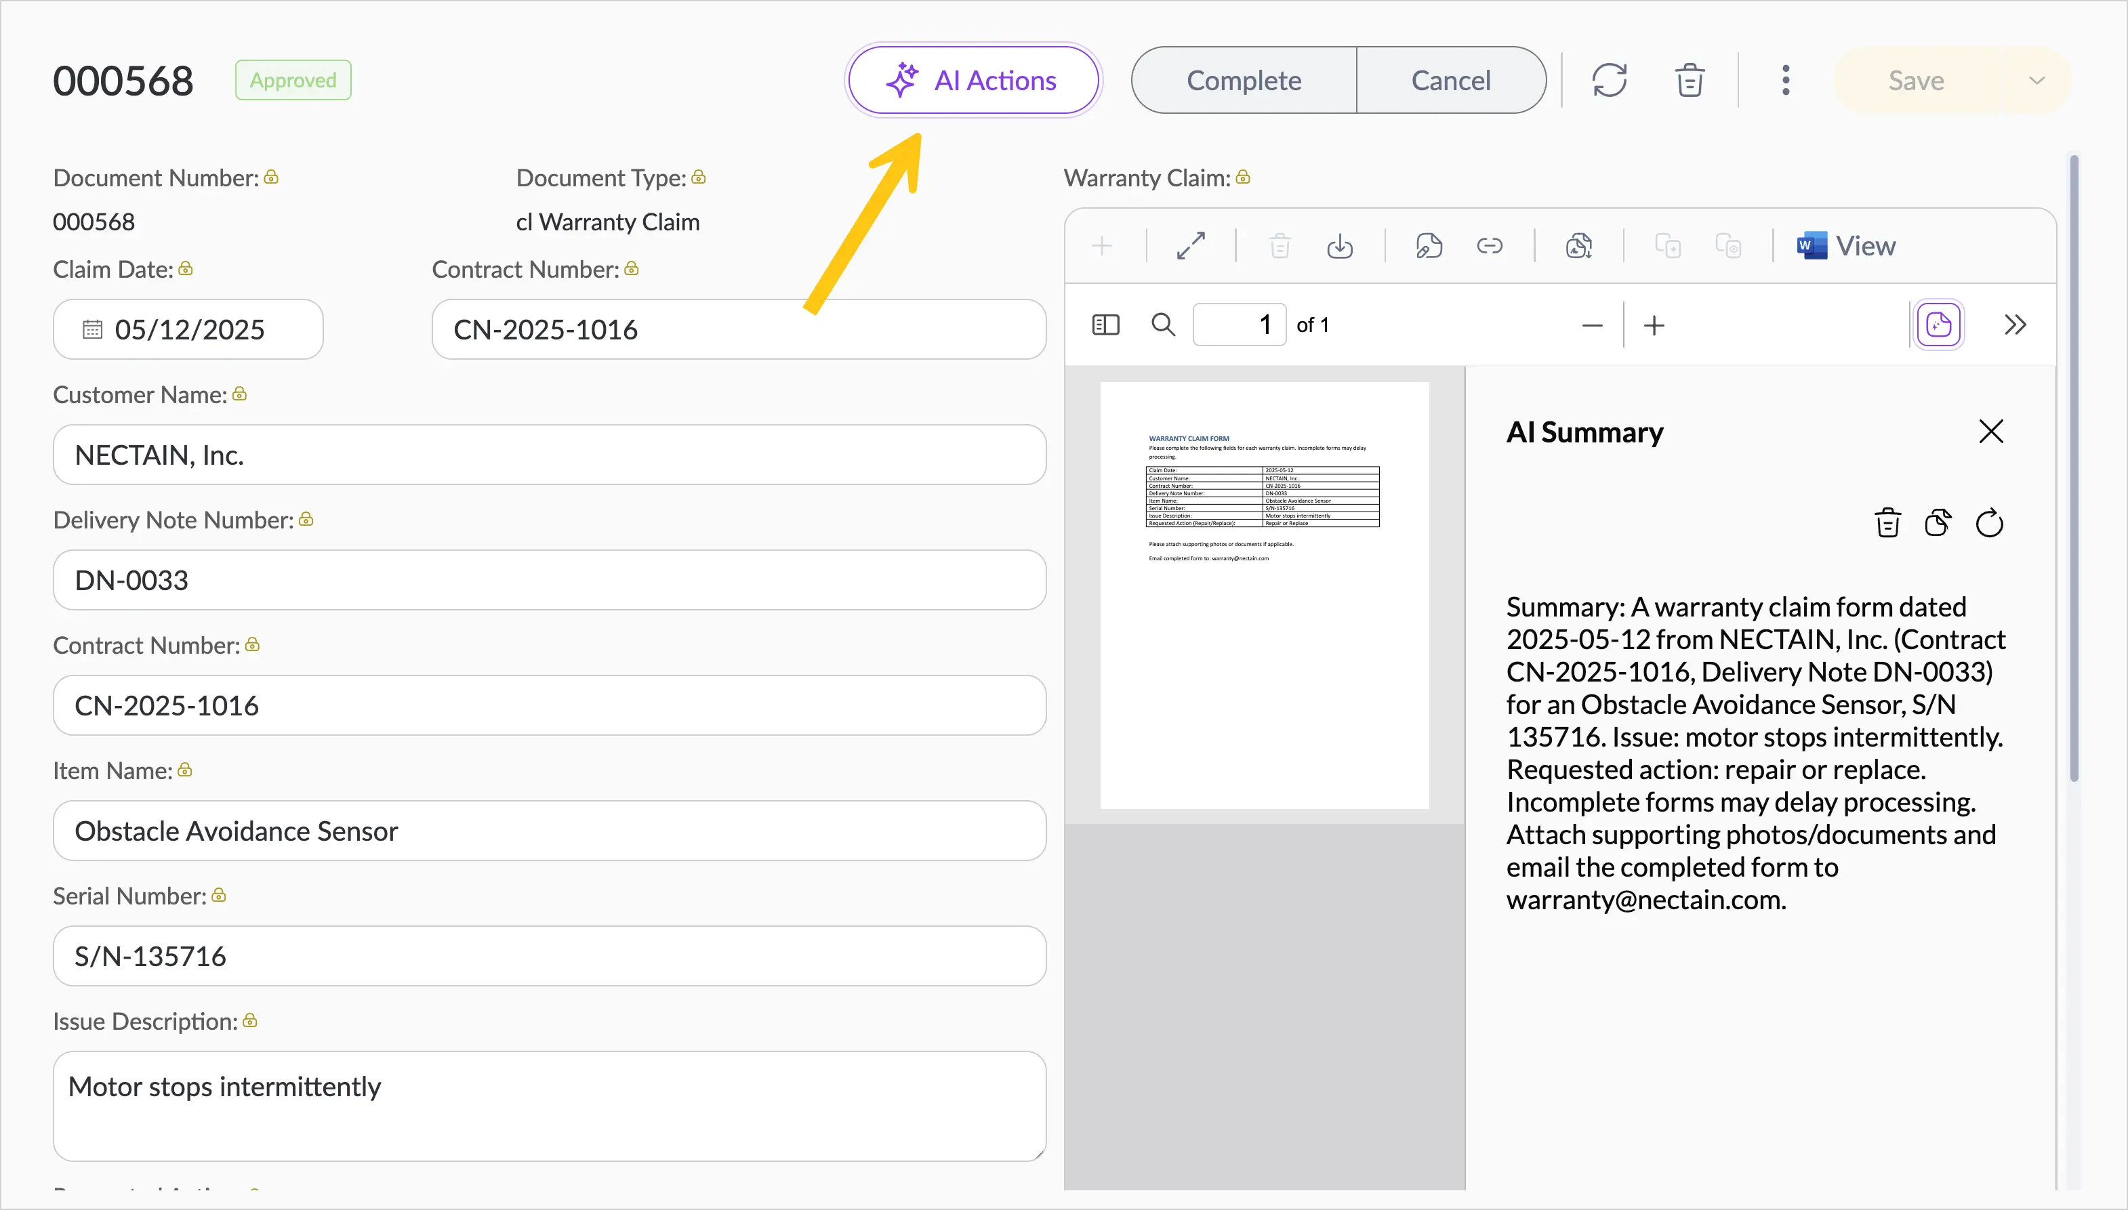This screenshot has height=1210, width=2128.
Task: Copy the document link icon
Action: coord(1489,246)
